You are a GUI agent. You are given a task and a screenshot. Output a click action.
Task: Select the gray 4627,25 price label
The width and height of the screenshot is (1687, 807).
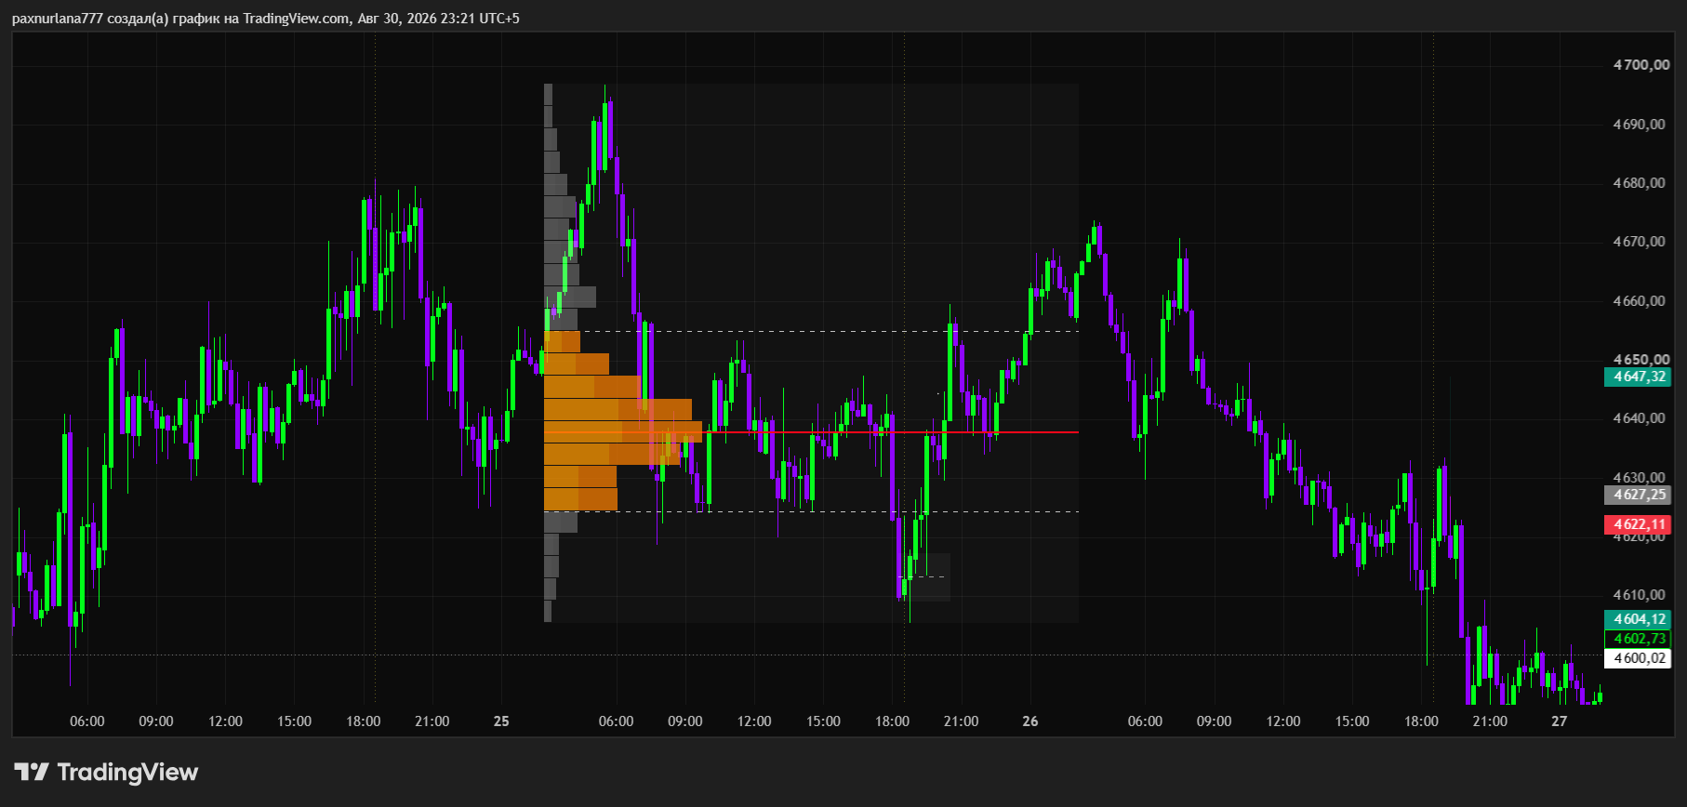point(1638,495)
